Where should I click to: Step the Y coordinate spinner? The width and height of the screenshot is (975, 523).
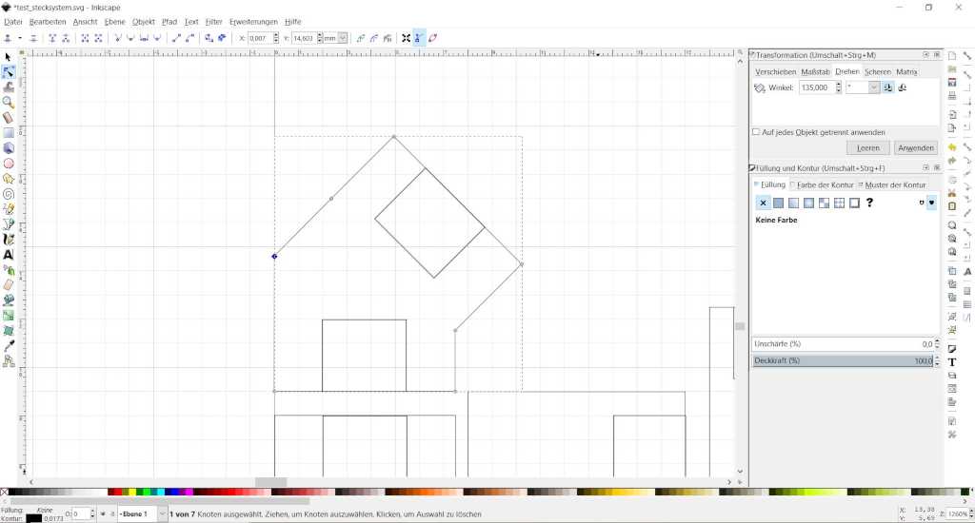pos(320,38)
